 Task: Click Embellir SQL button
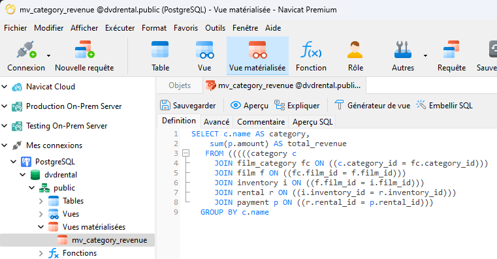point(444,106)
